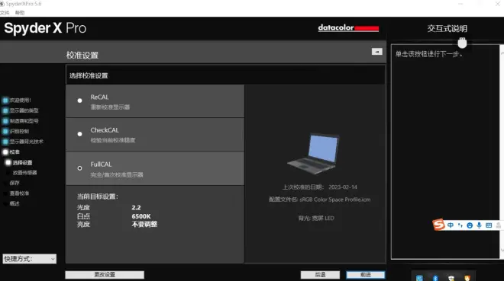This screenshot has width=504, height=281.
Task: Select 放置传感器 sub-step in sidebar
Action: pyautogui.click(x=24, y=173)
